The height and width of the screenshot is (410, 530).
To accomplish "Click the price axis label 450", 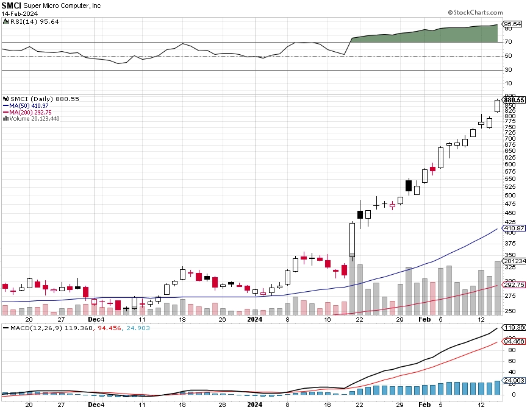I will pos(510,213).
